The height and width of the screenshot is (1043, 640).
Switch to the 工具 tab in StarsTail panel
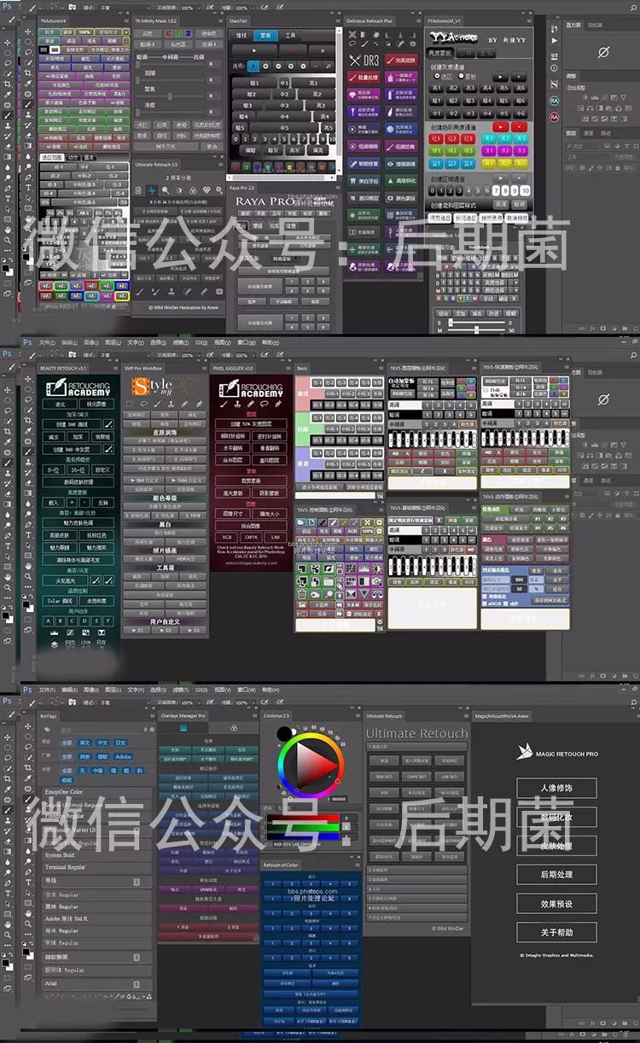[x=290, y=36]
